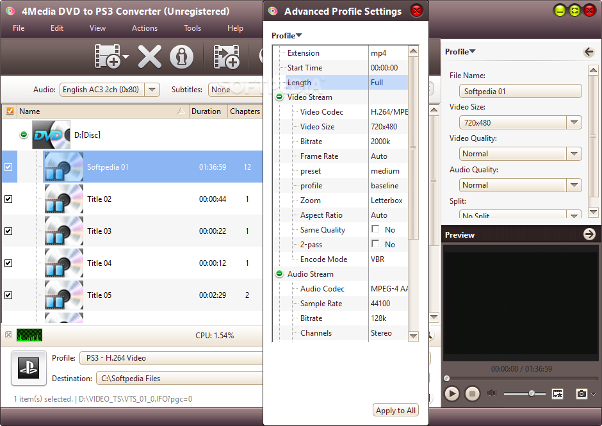
Task: Open the Help menu
Action: click(235, 28)
